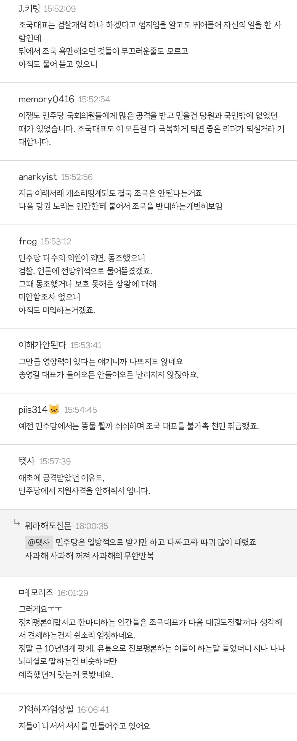This screenshot has width=297, height=741.
Task: Select the 16:00:35 reply timestamp
Action: click(x=92, y=526)
